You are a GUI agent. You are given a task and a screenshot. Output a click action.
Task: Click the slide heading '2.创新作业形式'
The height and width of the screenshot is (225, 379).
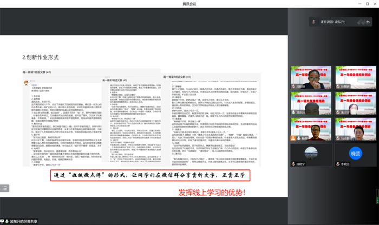coord(41,57)
